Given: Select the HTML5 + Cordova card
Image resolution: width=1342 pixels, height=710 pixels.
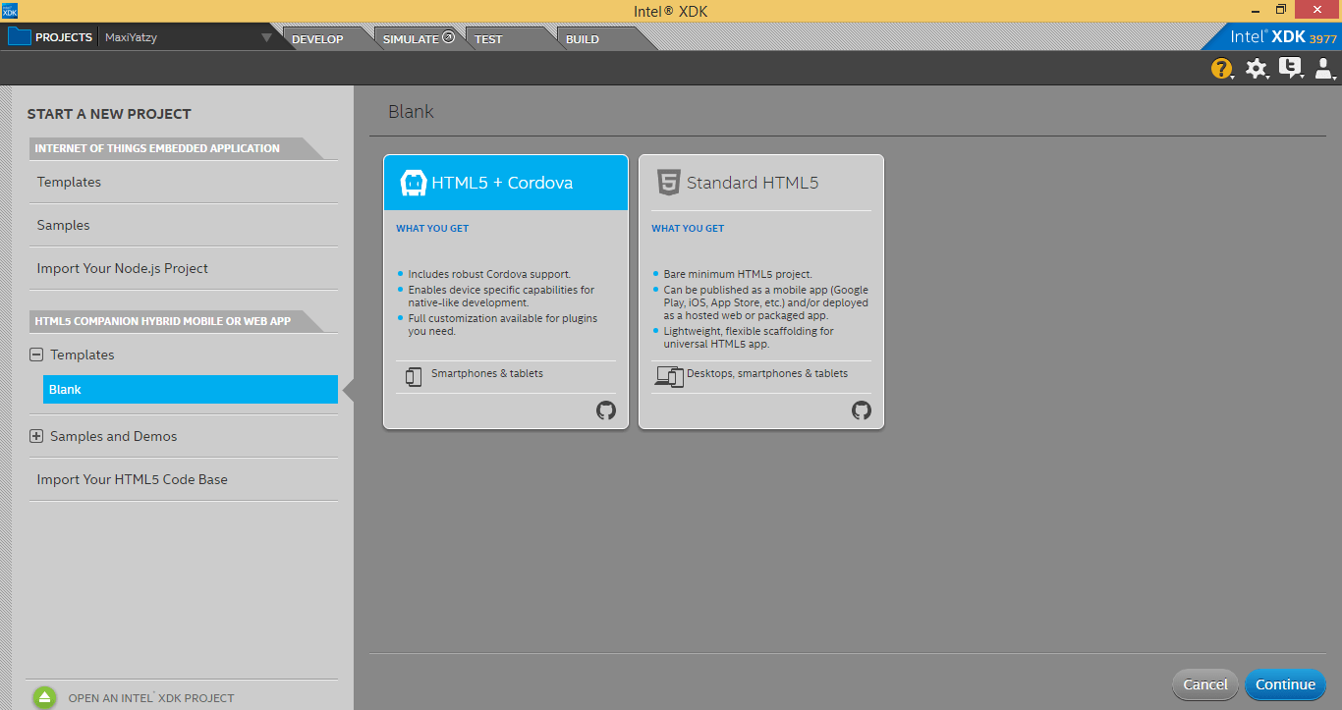Looking at the screenshot, I should [506, 292].
